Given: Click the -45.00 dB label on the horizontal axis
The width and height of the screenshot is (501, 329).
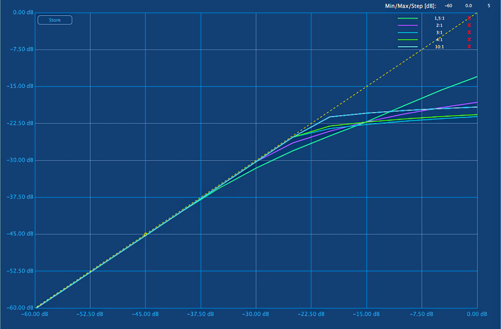Looking at the screenshot, I should click(145, 314).
